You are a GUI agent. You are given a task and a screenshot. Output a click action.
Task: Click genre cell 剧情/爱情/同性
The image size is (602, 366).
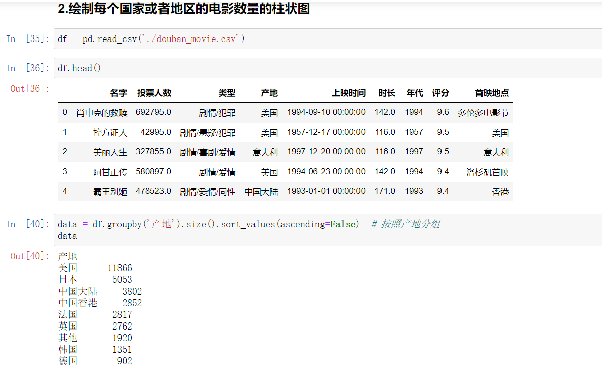click(x=207, y=192)
